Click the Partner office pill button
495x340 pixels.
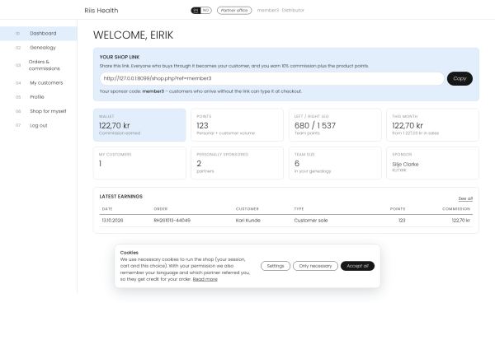pos(234,11)
